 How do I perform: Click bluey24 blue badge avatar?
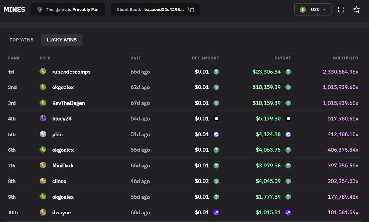(x=43, y=118)
